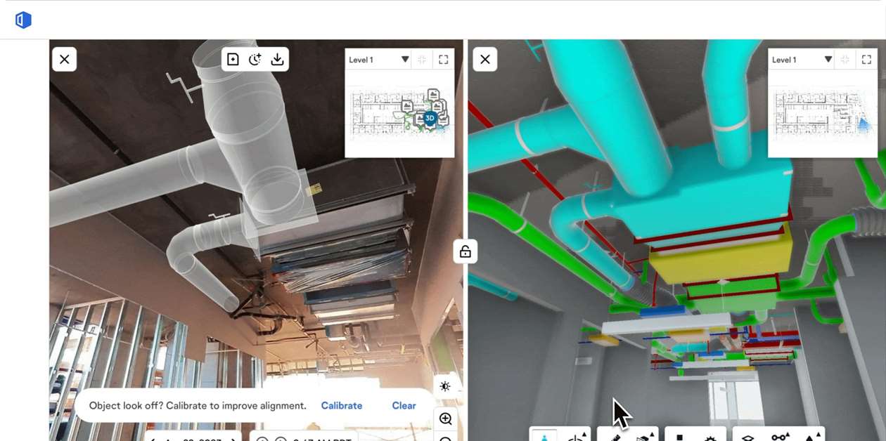The height and width of the screenshot is (441, 886).
Task: Click Clear in the alignment prompt
Action: click(x=404, y=406)
